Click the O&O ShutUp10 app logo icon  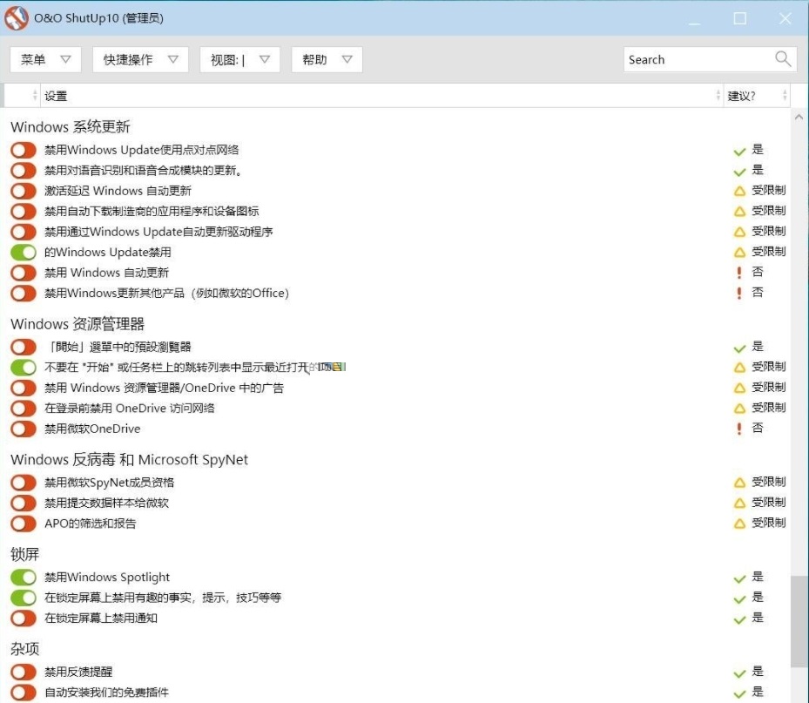tap(17, 18)
